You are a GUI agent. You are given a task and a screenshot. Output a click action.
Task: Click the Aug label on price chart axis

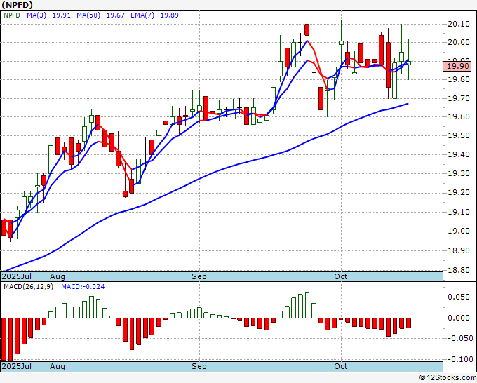click(x=58, y=276)
